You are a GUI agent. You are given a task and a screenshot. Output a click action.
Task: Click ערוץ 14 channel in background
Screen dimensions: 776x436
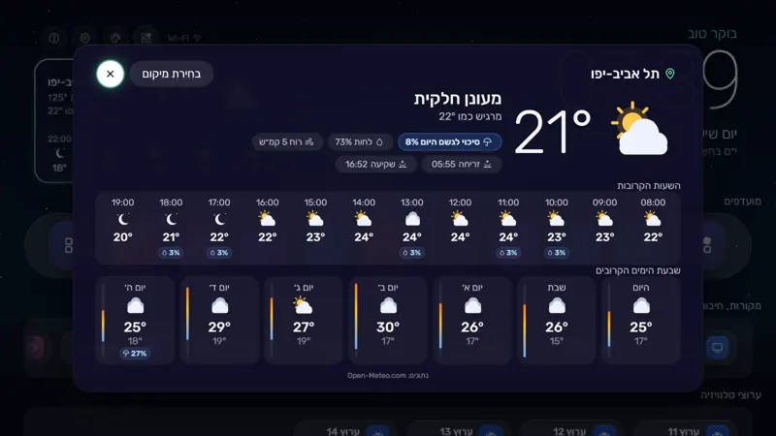pos(343,431)
